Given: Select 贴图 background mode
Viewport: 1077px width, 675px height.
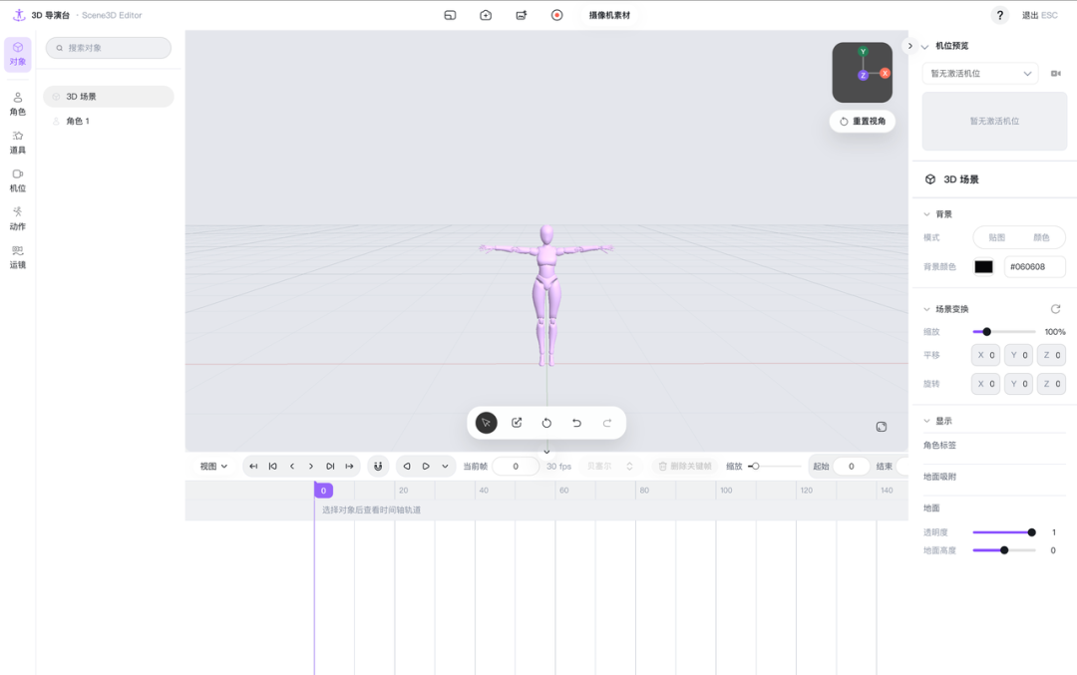Looking at the screenshot, I should [996, 237].
